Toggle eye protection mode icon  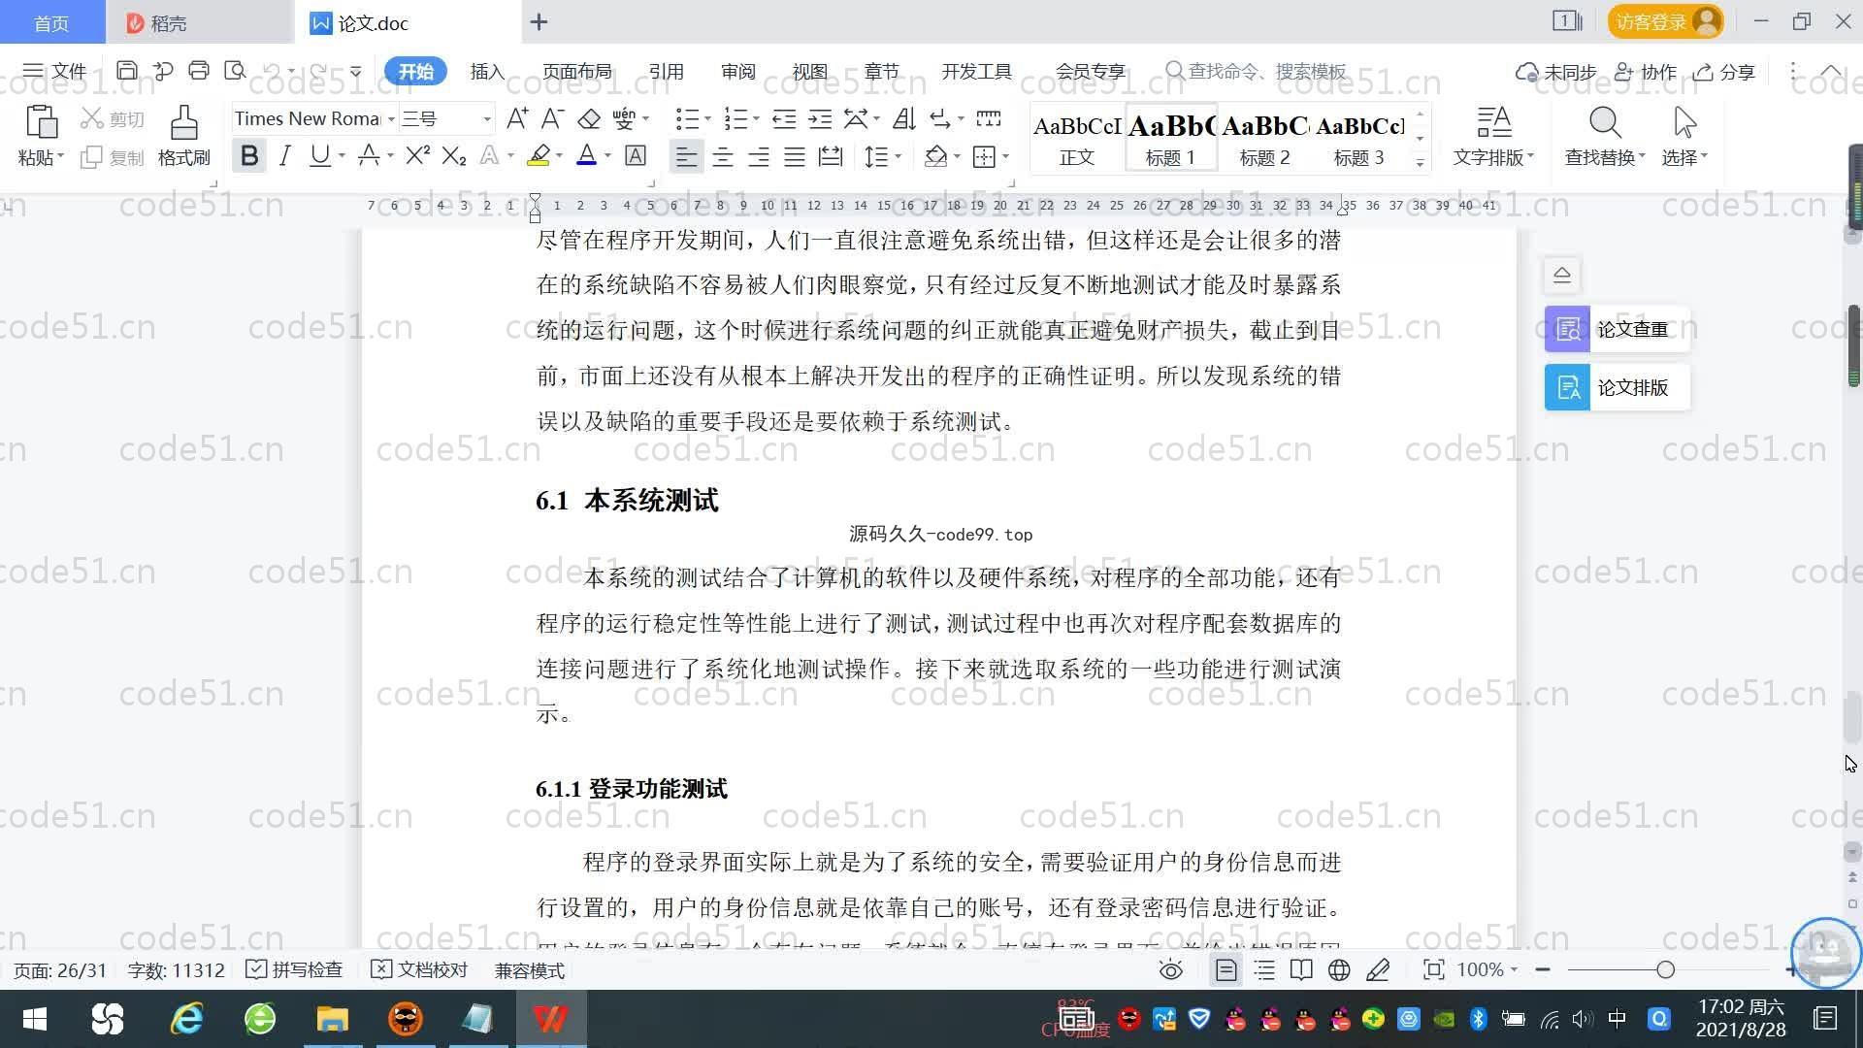[x=1171, y=969]
